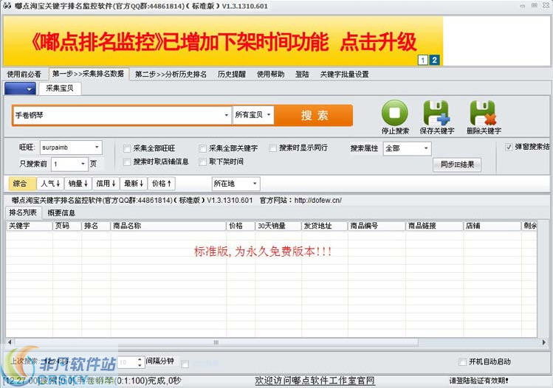Click the horizontal scrollbar right arrow
The width and height of the screenshot is (553, 388).
click(544, 342)
